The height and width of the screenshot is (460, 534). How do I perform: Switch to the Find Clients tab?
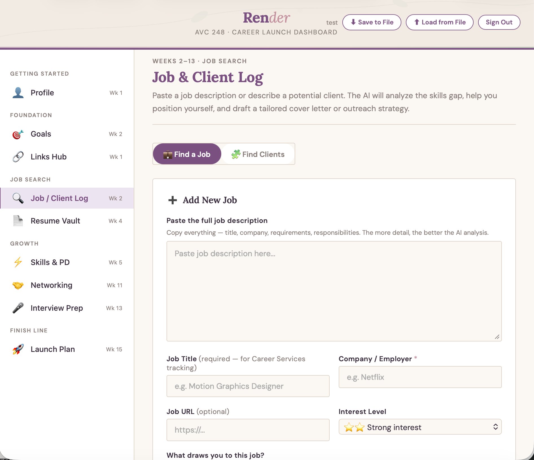[x=258, y=154]
